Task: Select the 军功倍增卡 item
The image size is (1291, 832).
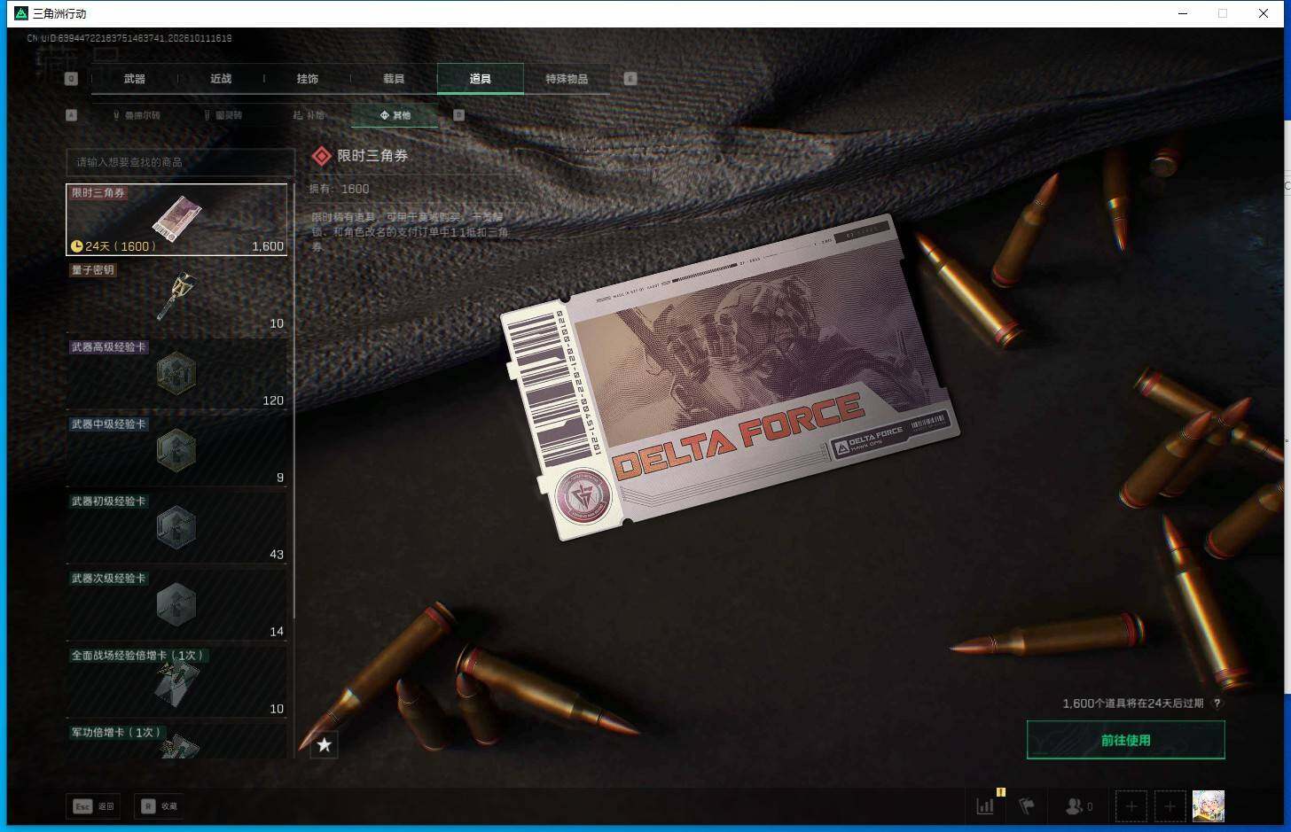Action: (176, 741)
